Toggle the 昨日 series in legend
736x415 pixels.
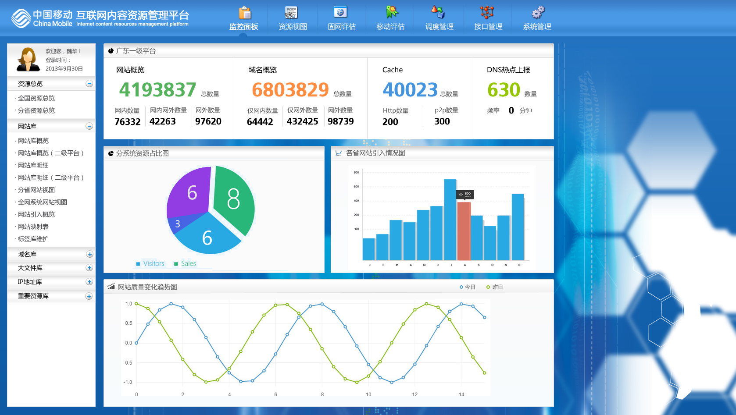click(x=495, y=287)
